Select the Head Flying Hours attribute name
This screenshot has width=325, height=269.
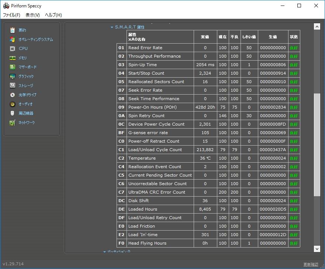147,244
